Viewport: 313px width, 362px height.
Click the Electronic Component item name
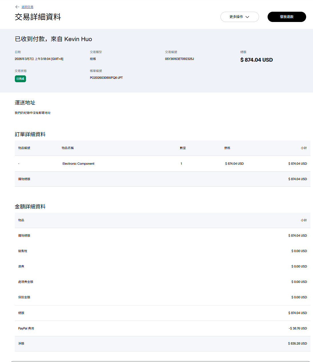78,164
